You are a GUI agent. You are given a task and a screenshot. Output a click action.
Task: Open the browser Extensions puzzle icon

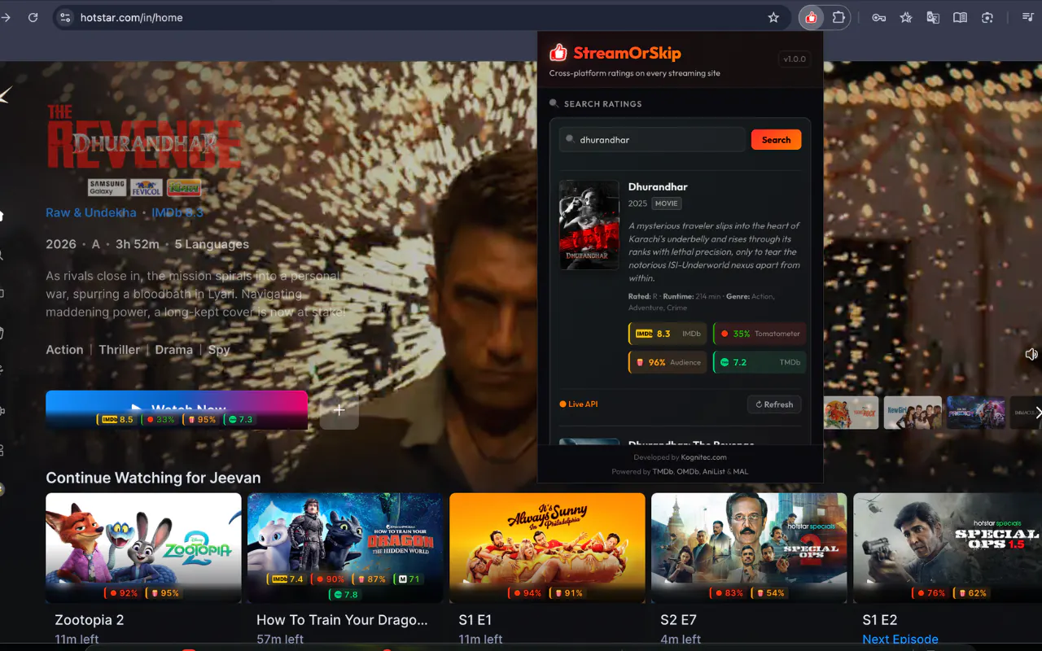(838, 18)
